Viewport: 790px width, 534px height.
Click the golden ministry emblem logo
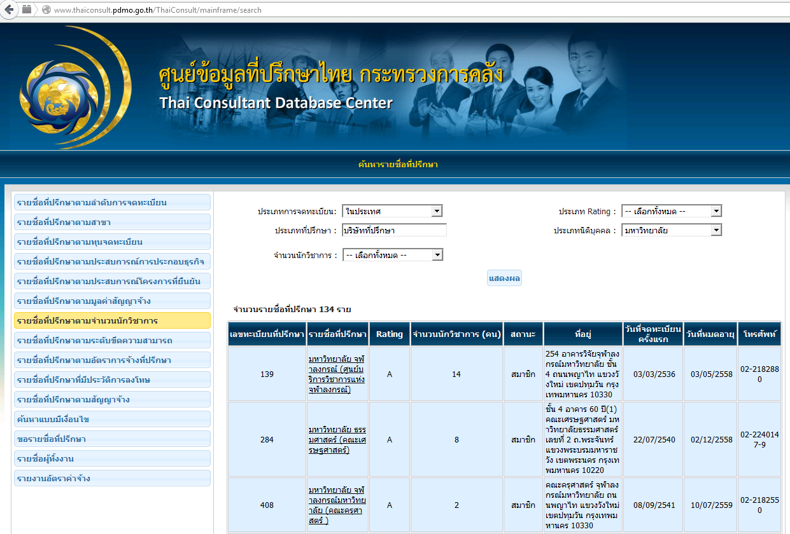click(75, 88)
